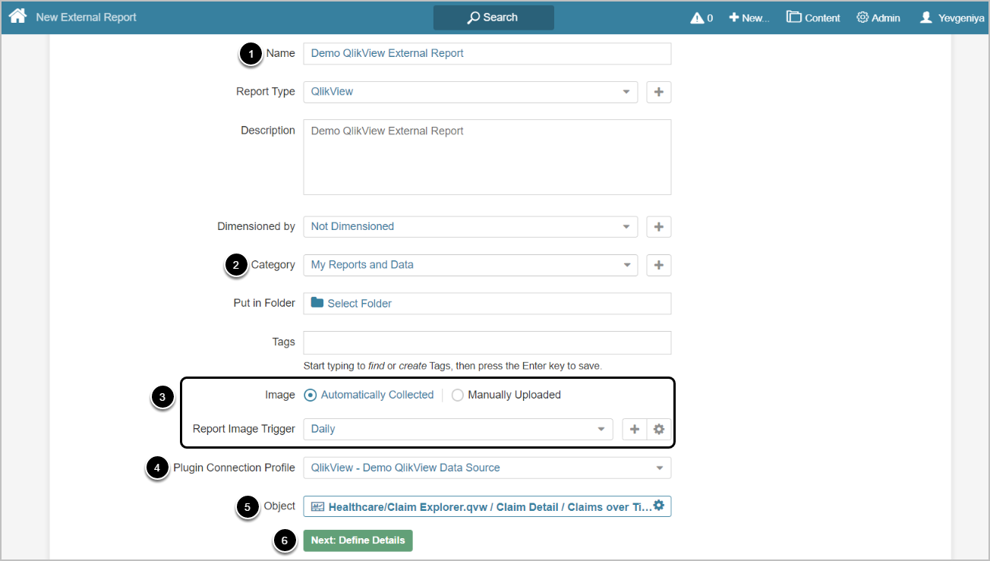990x561 pixels.
Task: Click the Tags input field
Action: pos(487,342)
